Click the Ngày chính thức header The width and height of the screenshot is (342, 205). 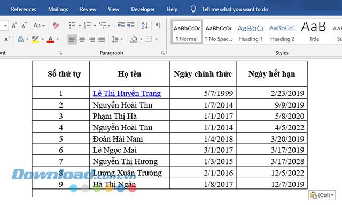coord(203,74)
